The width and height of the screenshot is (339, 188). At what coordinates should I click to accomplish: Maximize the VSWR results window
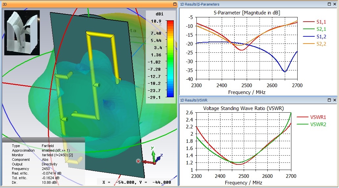(329, 100)
